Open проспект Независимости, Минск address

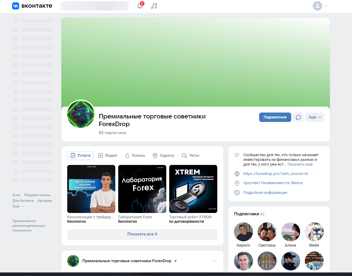pos(273,183)
